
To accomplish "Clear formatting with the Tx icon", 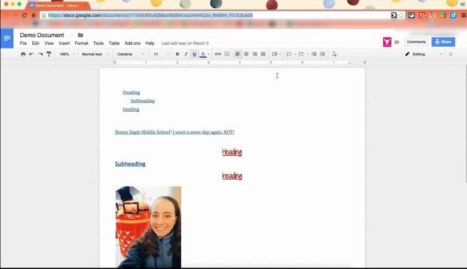I will click(x=334, y=54).
